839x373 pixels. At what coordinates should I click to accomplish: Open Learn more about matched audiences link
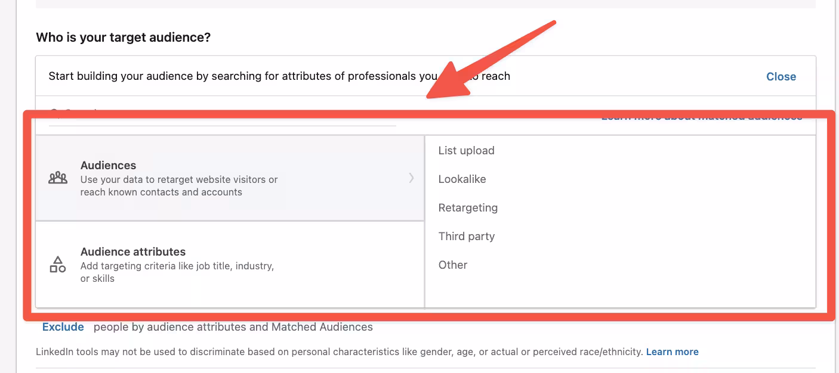coord(701,117)
